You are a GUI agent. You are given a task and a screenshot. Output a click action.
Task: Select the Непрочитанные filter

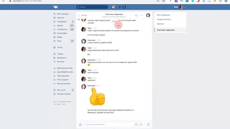[x=164, y=19]
